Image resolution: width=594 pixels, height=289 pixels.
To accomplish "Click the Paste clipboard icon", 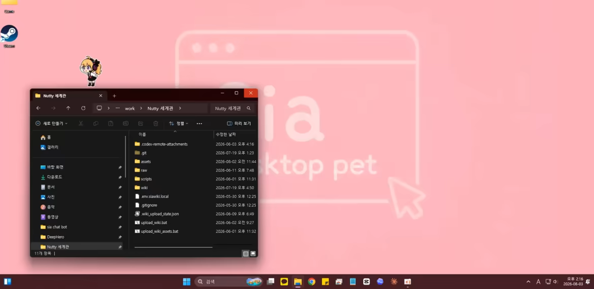I will point(111,123).
